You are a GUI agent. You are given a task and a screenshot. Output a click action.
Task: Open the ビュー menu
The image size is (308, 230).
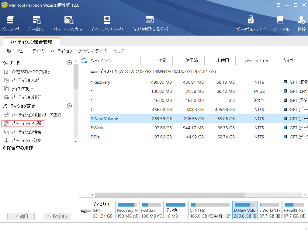22,51
